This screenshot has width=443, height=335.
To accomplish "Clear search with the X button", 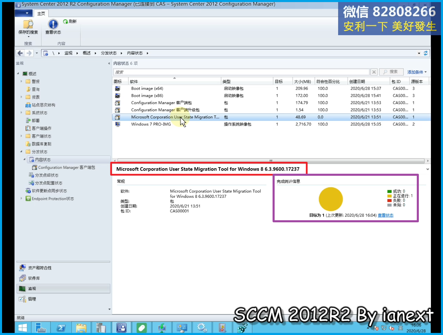I will (374, 72).
